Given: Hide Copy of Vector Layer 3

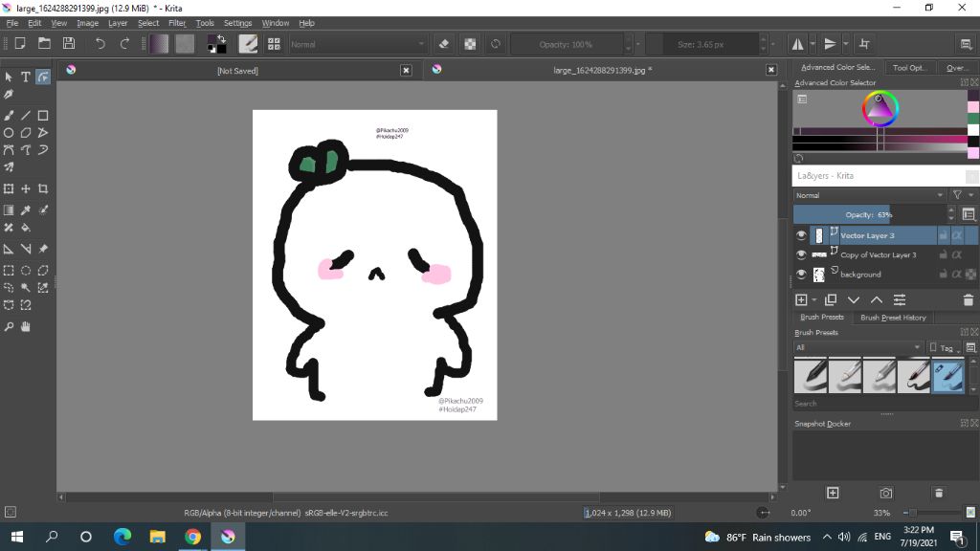Looking at the screenshot, I should click(x=801, y=254).
